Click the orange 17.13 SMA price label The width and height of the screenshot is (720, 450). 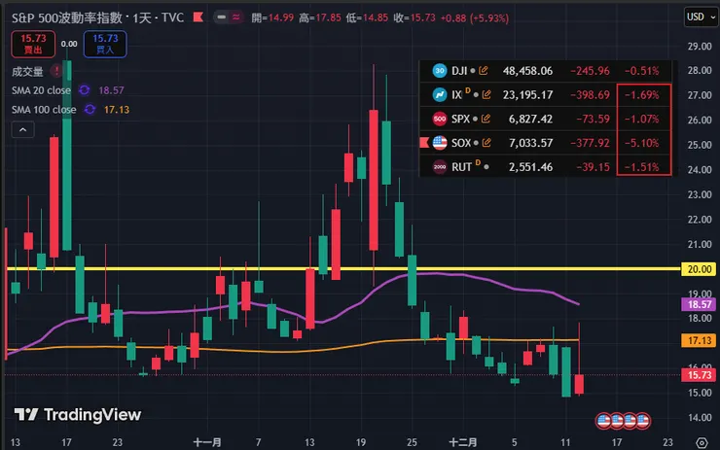[x=699, y=340]
